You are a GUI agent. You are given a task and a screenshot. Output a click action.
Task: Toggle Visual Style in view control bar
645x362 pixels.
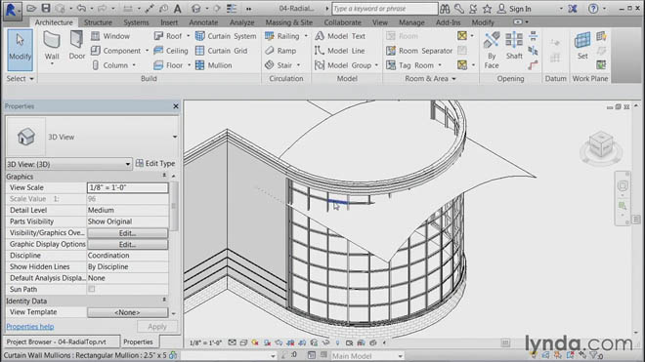(x=243, y=342)
